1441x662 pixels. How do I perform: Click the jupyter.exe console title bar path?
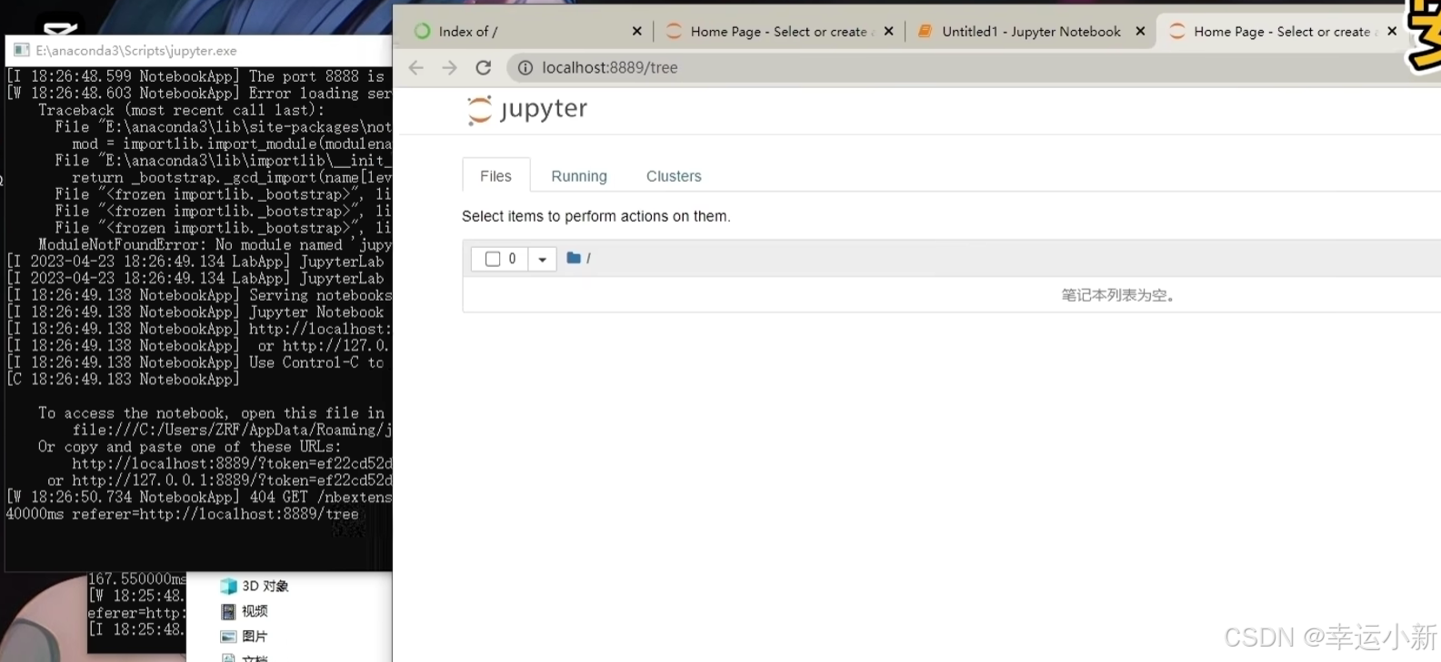[x=136, y=51]
